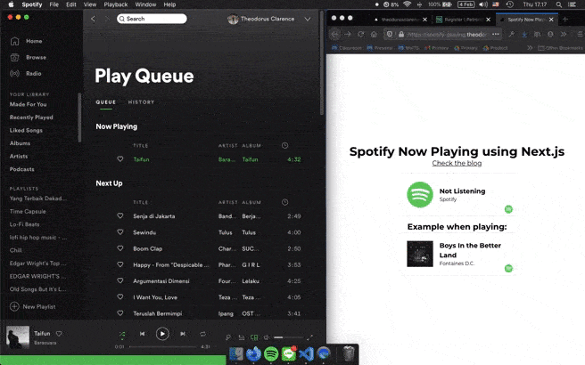
Task: Toggle heart next to Taifun in player bar
Action: click(x=59, y=333)
